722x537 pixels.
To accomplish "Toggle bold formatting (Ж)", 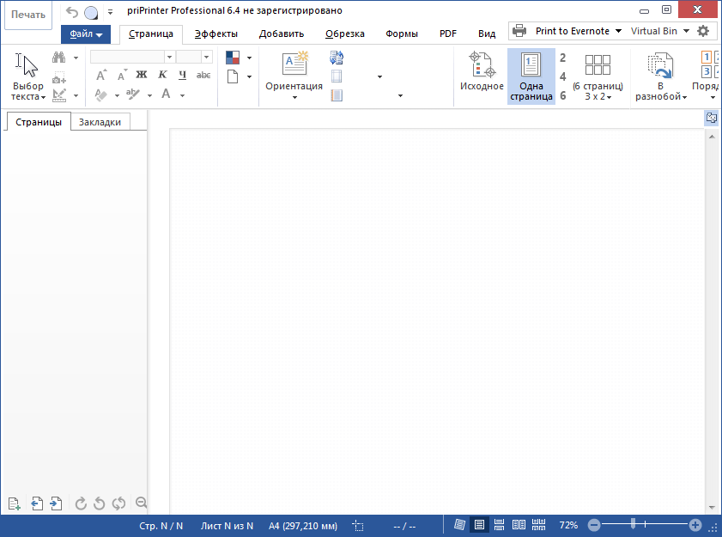I will point(142,75).
